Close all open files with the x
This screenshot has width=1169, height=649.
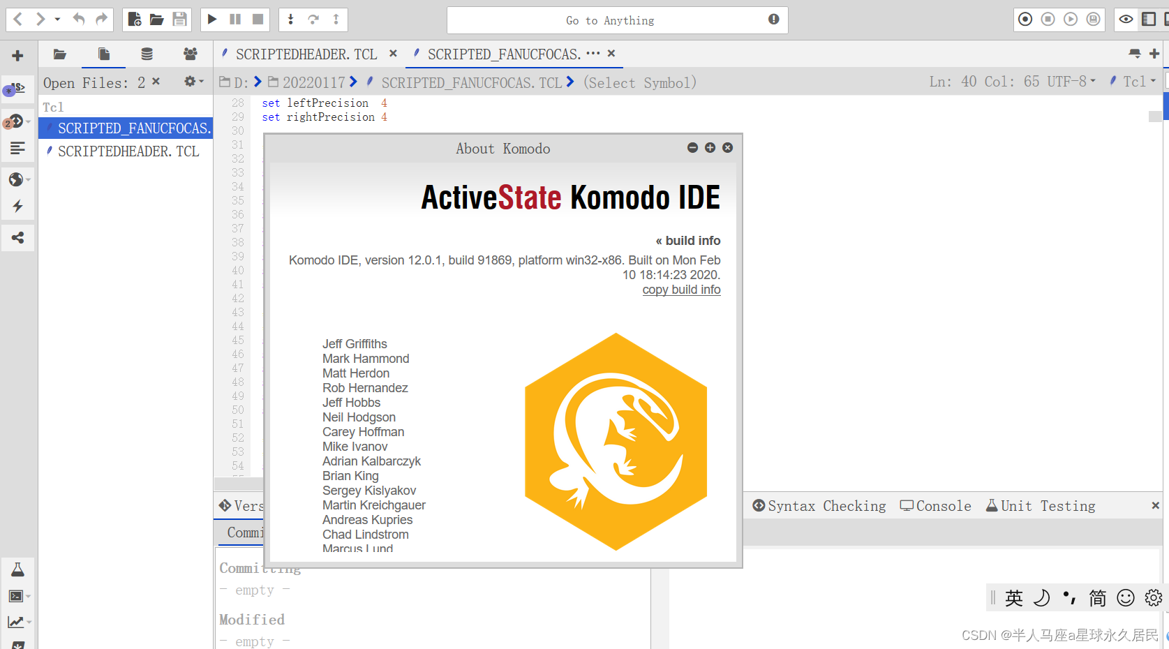click(x=156, y=82)
